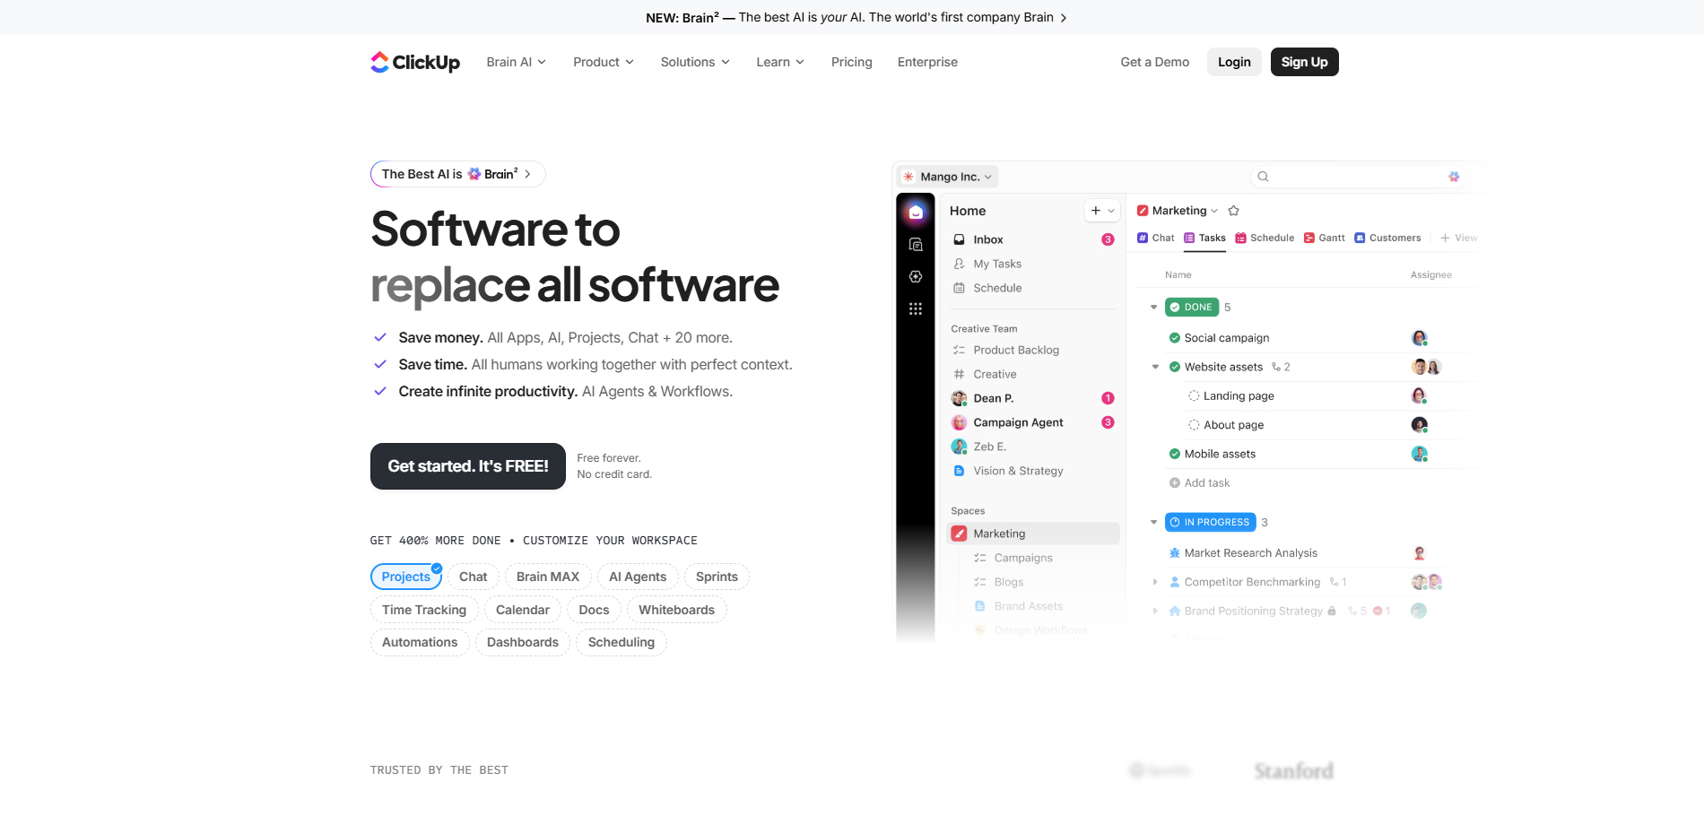
Task: Open the Marketing title dropdown chevron
Action: 1214,211
